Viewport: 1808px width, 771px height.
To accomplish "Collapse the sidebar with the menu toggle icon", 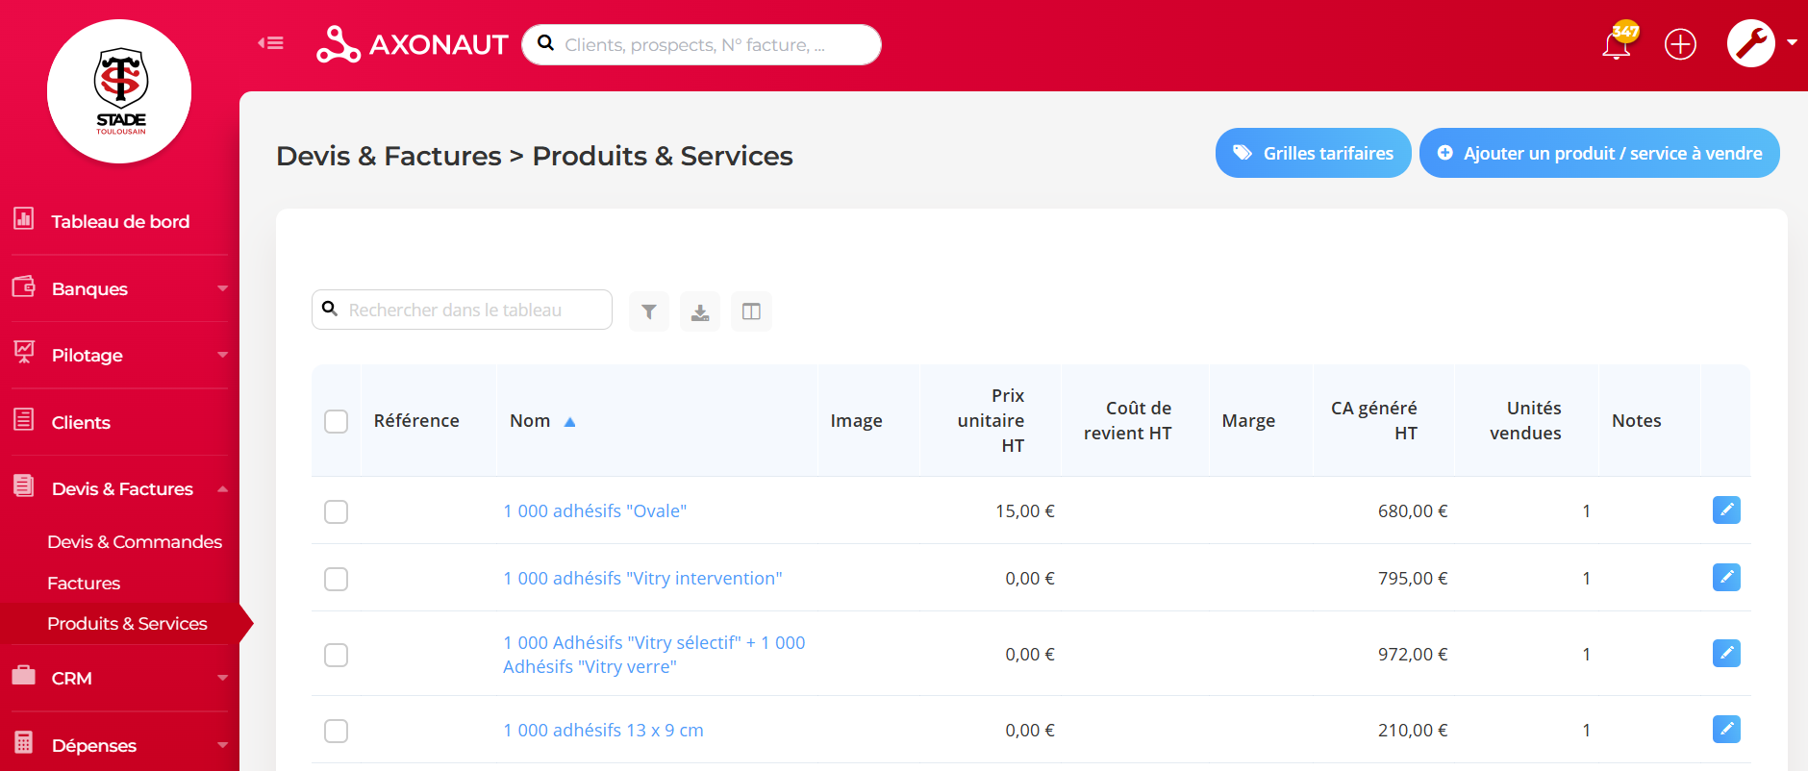I will click(270, 43).
